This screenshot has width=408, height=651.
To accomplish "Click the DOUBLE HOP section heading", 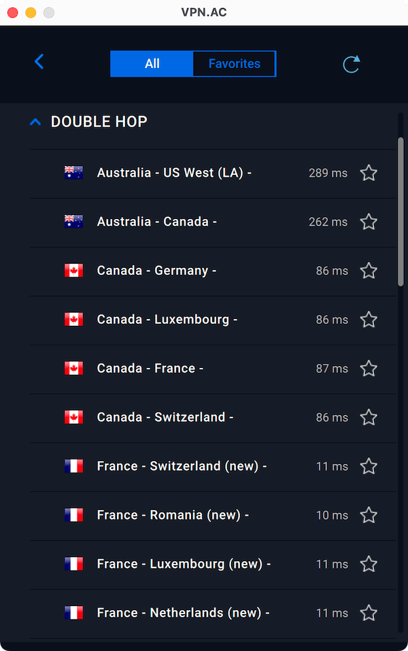I will tap(99, 122).
